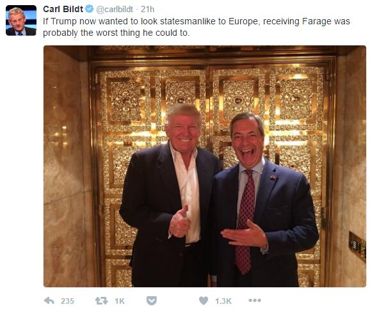Click the Carl Bildt display name
Screen dimensions: 370x309
click(x=63, y=9)
